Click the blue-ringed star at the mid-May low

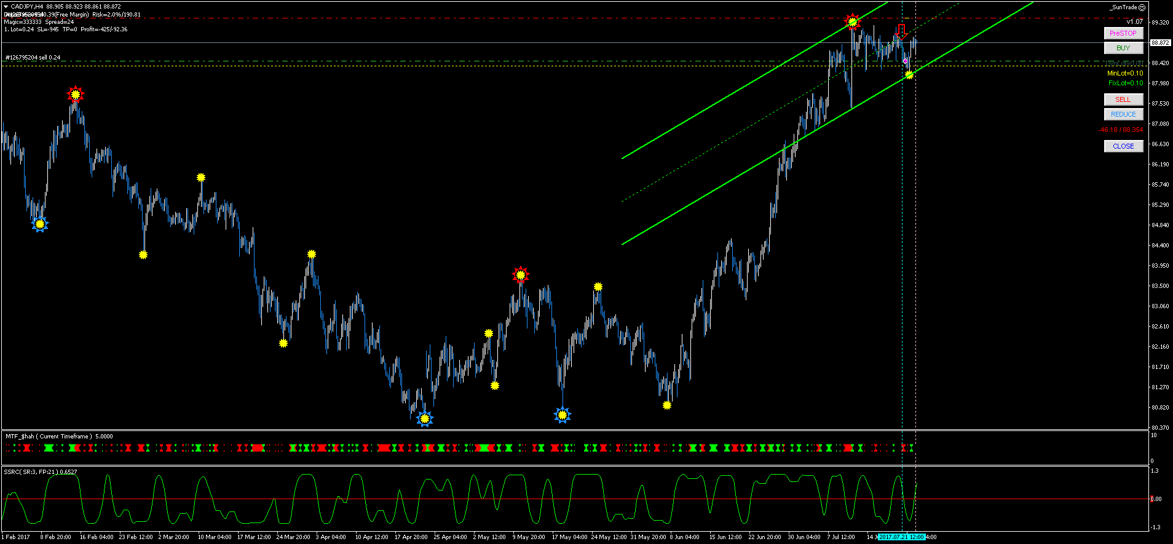pos(562,415)
